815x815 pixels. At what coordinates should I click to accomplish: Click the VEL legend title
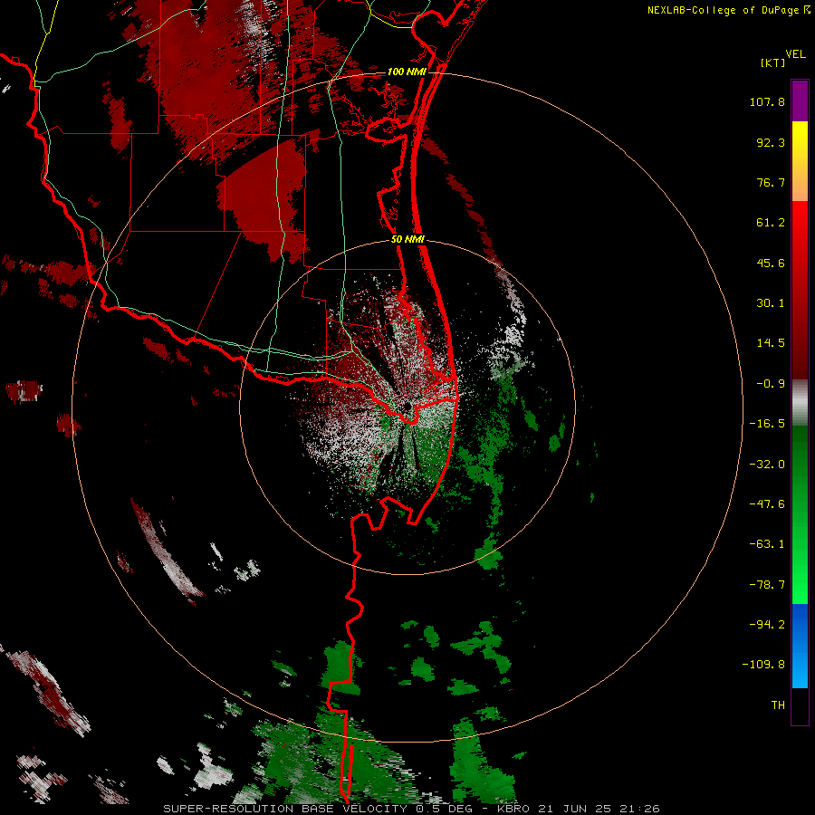795,53
